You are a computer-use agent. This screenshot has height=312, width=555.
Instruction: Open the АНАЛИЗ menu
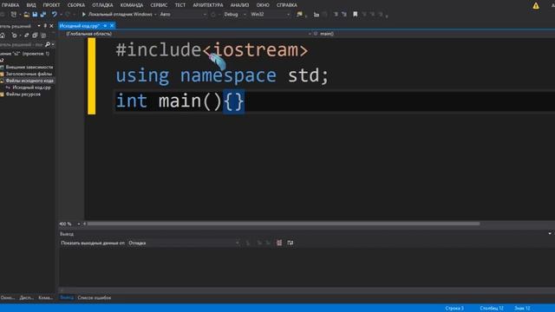click(239, 5)
